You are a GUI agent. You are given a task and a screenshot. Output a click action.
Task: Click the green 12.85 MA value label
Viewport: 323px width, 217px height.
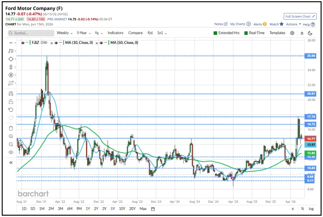pyautogui.click(x=310, y=153)
